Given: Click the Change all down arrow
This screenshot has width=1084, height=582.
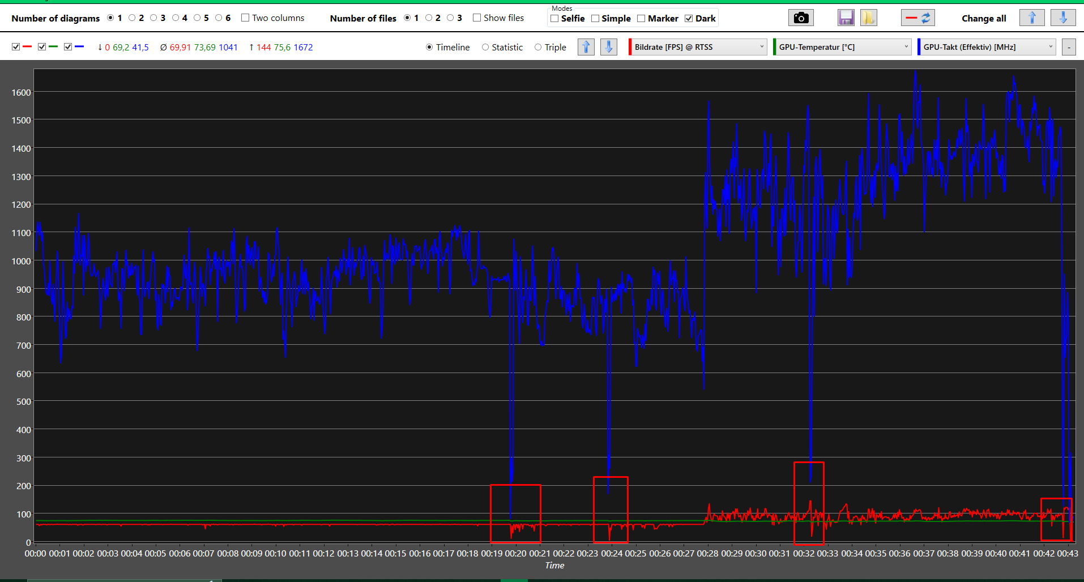Looking at the screenshot, I should tap(1063, 18).
